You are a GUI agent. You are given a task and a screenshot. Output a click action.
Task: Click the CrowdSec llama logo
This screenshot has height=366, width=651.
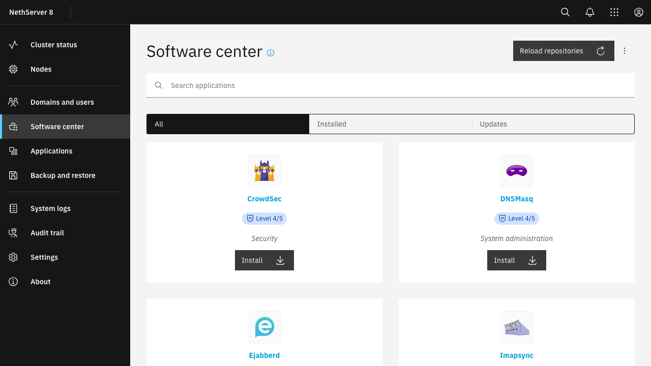(x=264, y=171)
